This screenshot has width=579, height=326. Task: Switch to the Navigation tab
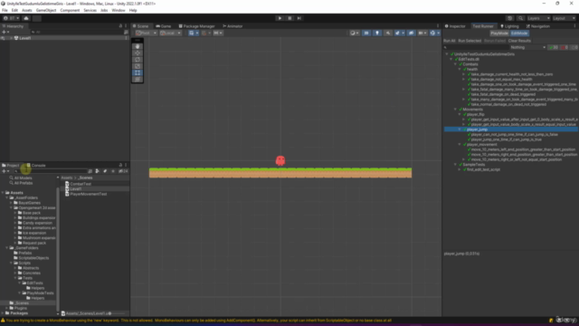[x=537, y=26]
